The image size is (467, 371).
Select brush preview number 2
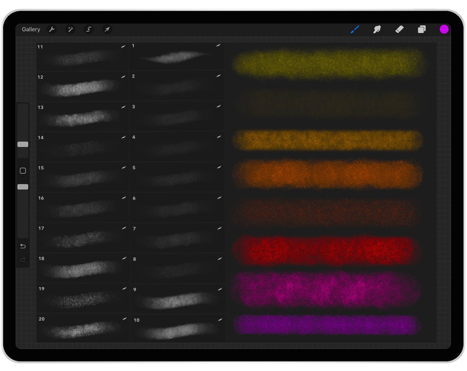click(x=176, y=86)
